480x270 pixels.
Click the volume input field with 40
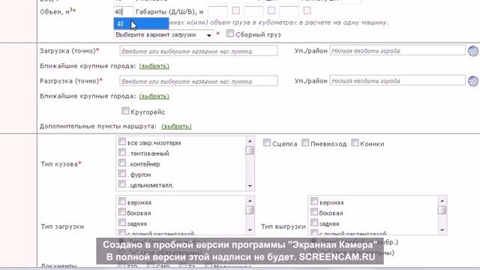[123, 12]
